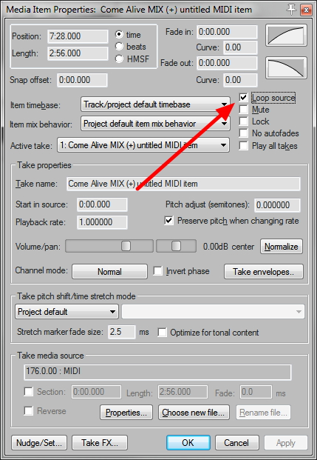This screenshot has height=460, width=317.
Task: Click the Normal channel mode button
Action: coord(109,271)
